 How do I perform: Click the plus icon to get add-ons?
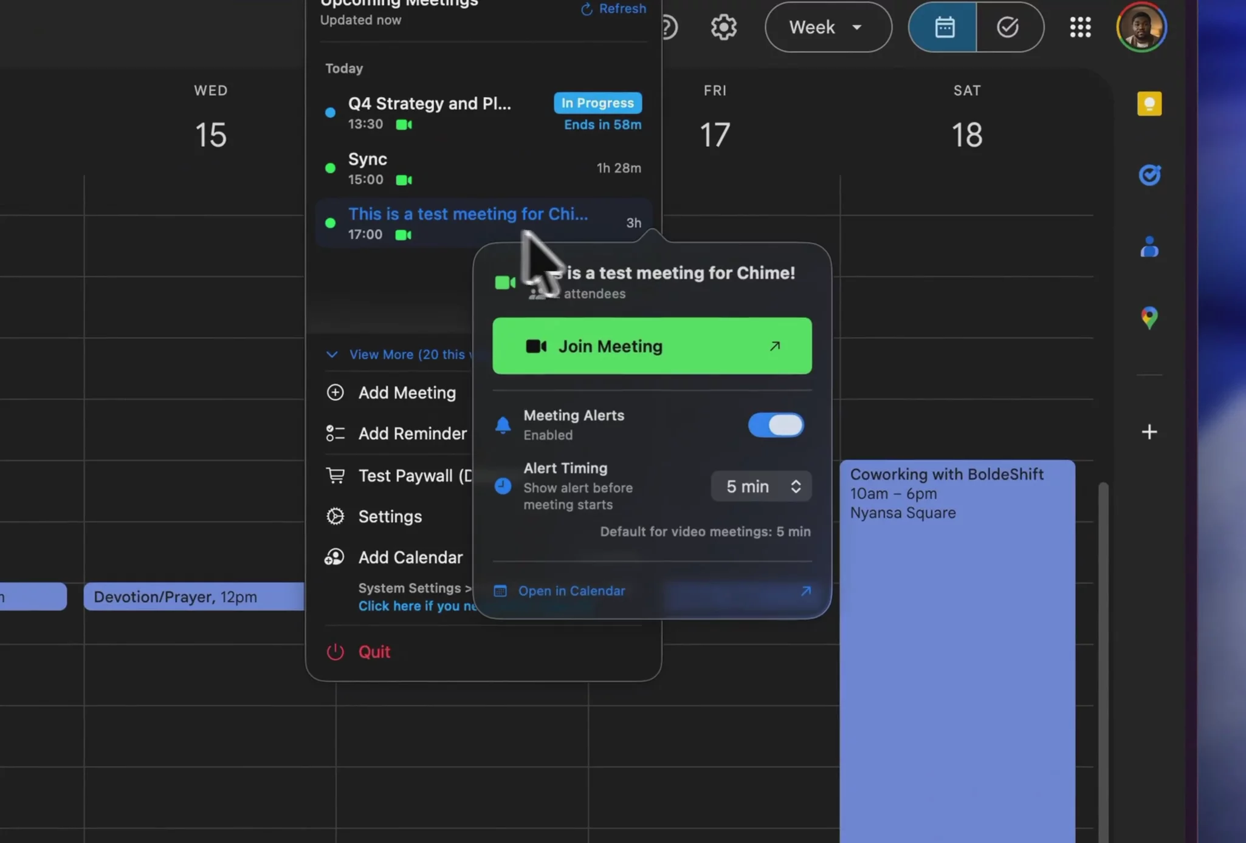coord(1149,432)
